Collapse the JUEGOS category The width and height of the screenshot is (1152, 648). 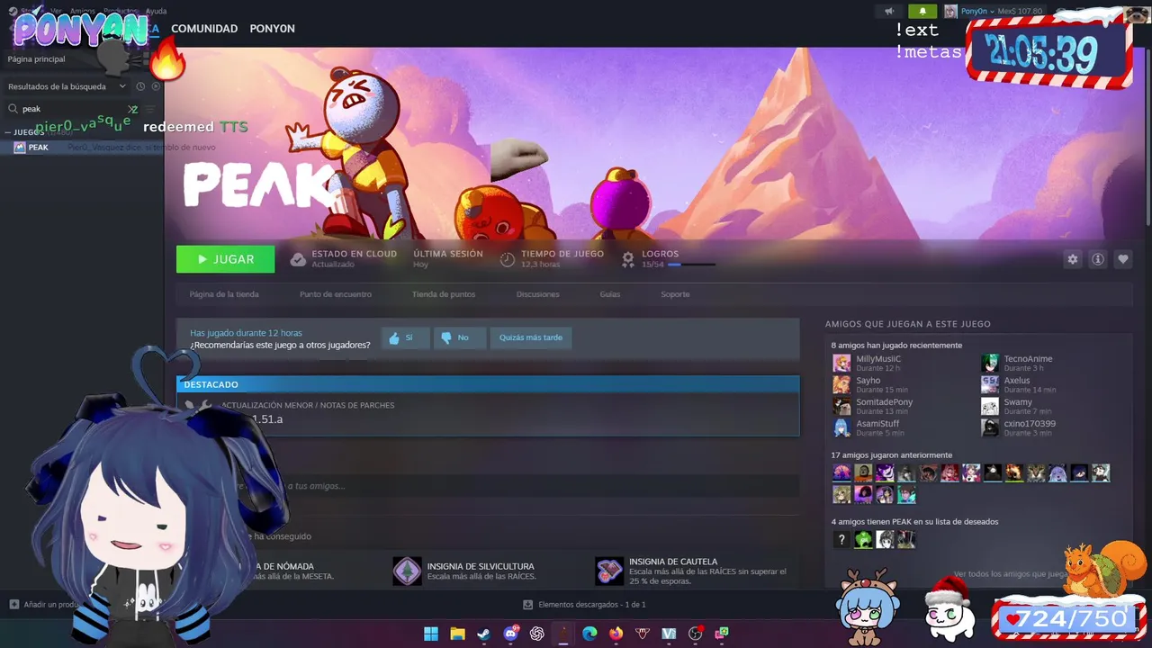point(8,132)
